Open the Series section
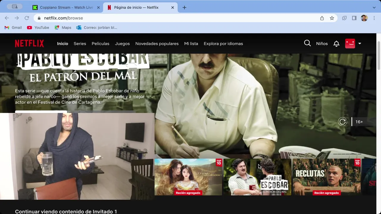The image size is (381, 214). click(x=80, y=43)
